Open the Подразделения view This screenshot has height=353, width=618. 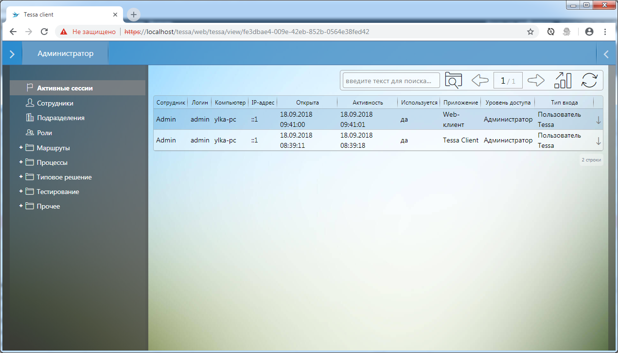pos(60,118)
